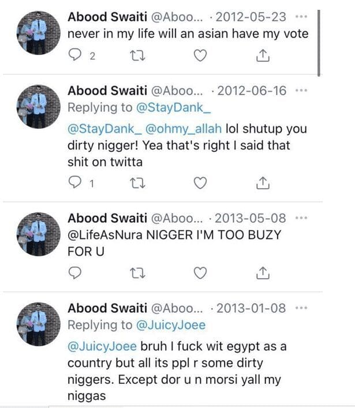The height and width of the screenshot is (408, 355).
Task: Reply to the 2012-05-23 tweet
Action: pyautogui.click(x=76, y=55)
